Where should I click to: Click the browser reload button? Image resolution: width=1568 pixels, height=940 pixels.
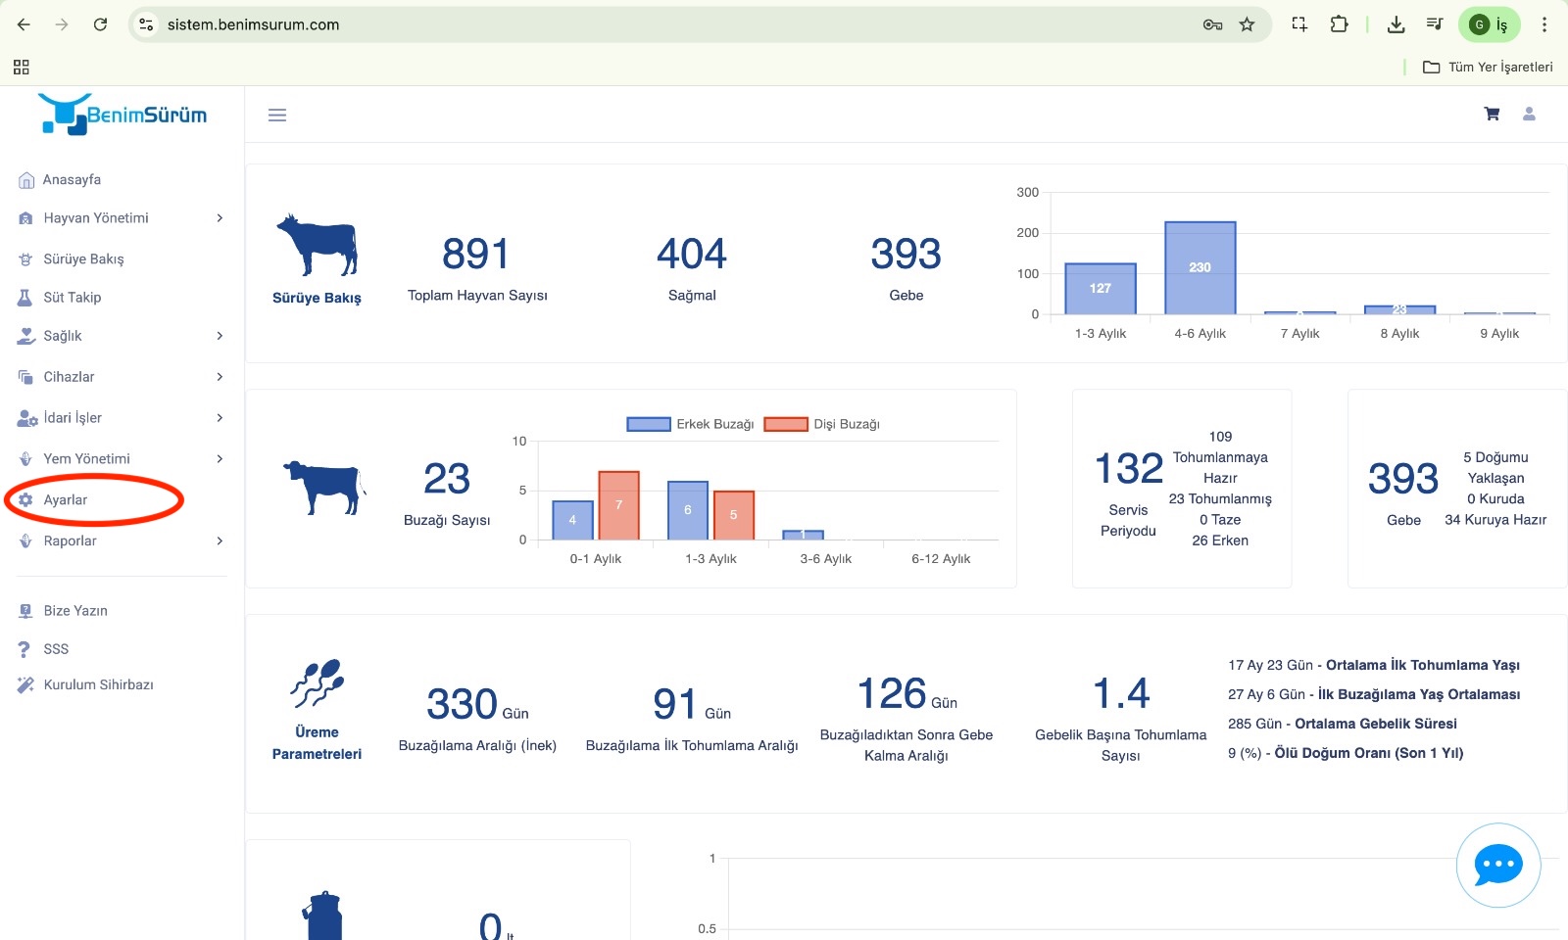click(100, 24)
